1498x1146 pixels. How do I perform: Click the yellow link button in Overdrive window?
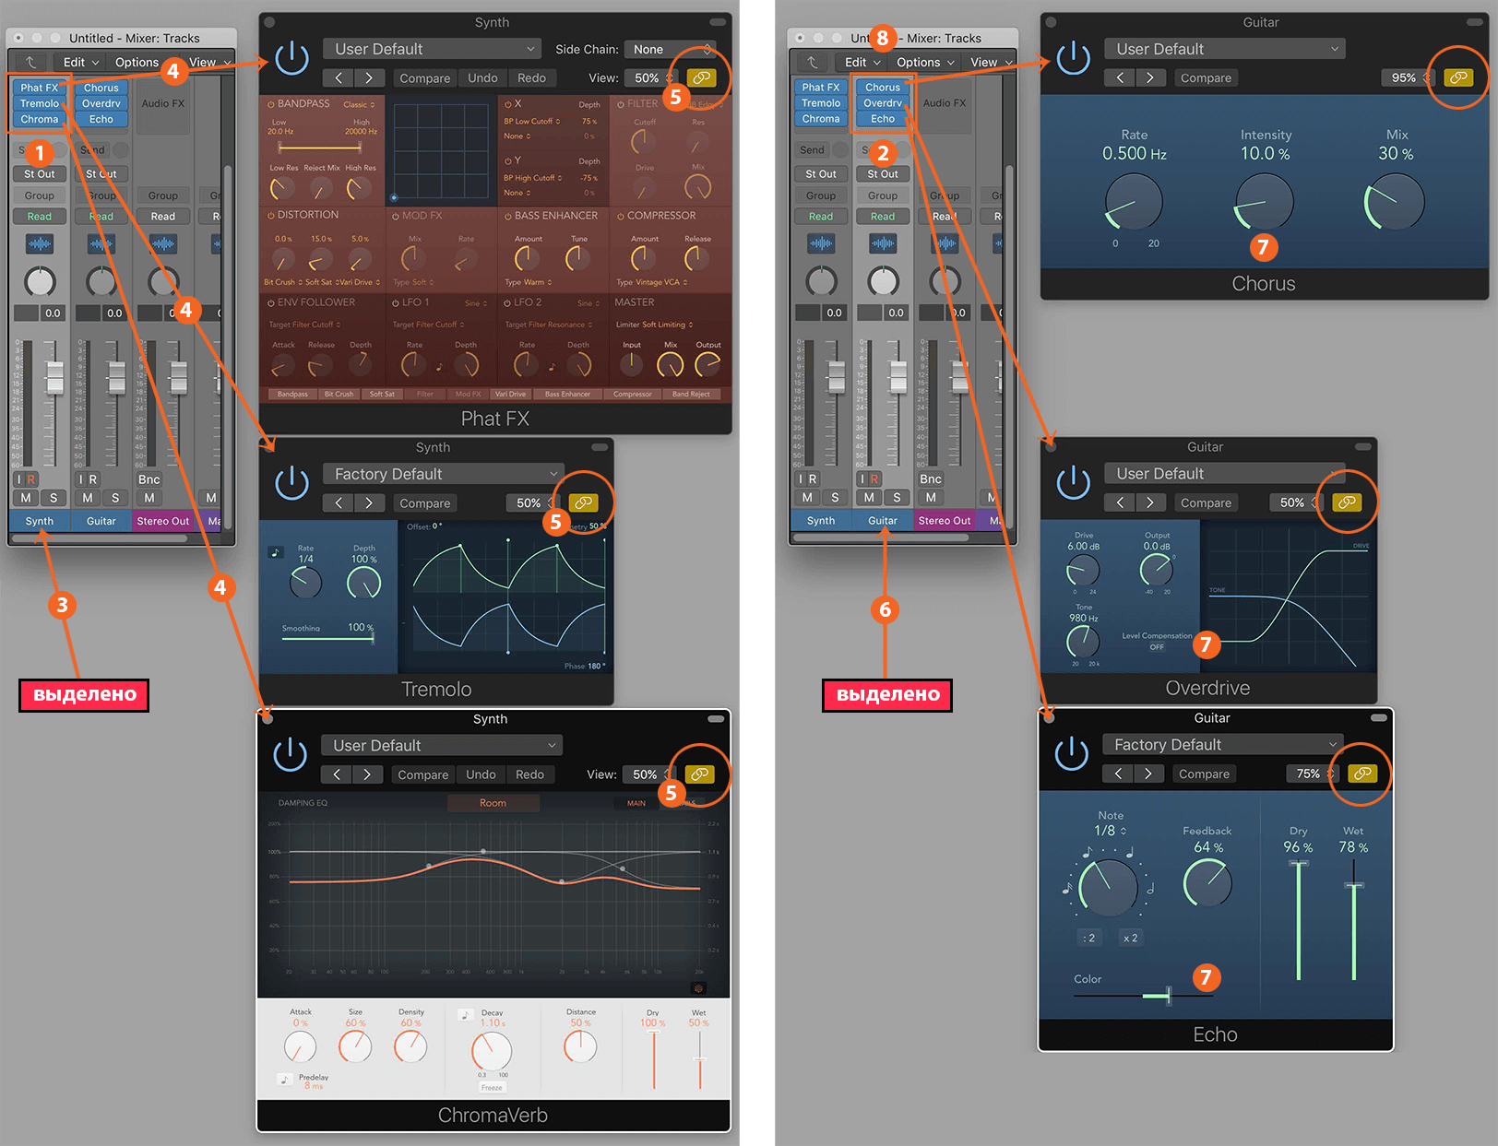[1347, 502]
